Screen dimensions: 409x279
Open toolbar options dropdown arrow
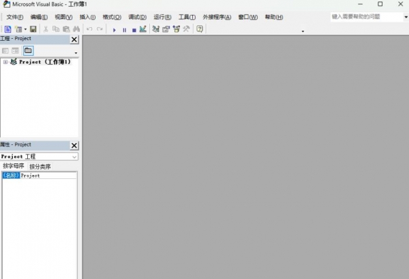[303, 31]
